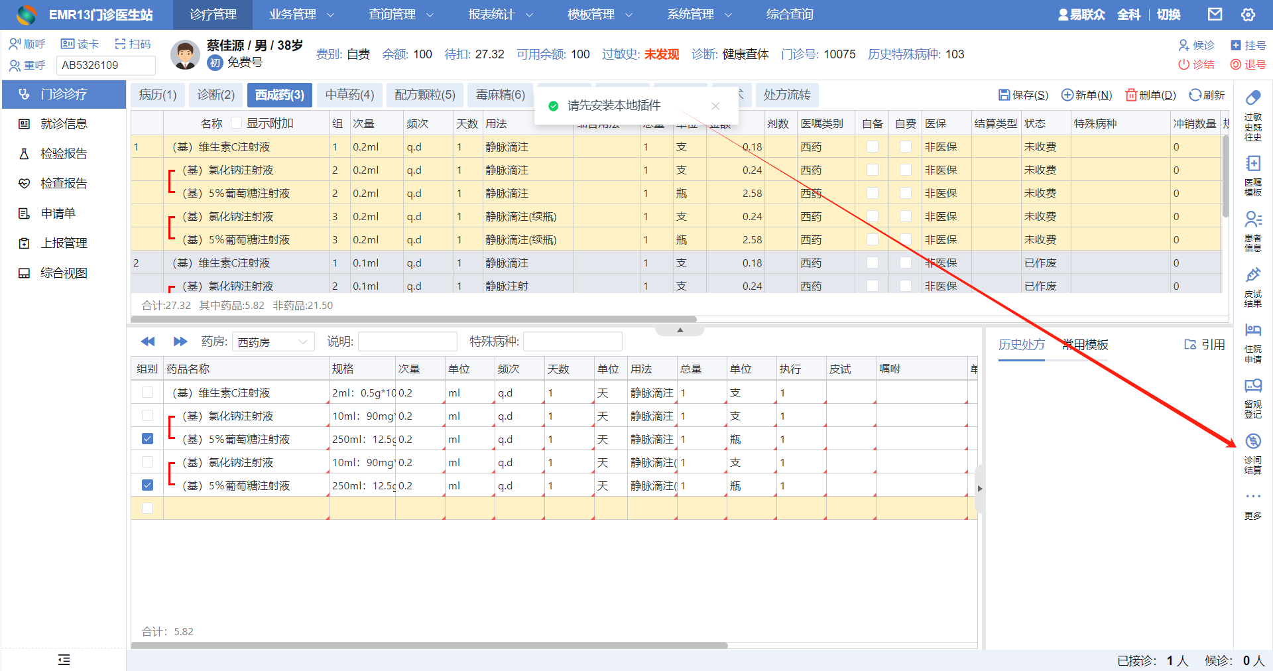Collapse left sidebar menu icon
The width and height of the screenshot is (1273, 671).
pos(64,659)
